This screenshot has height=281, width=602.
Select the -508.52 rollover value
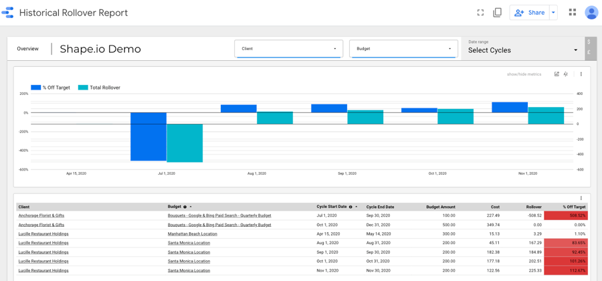coord(534,215)
